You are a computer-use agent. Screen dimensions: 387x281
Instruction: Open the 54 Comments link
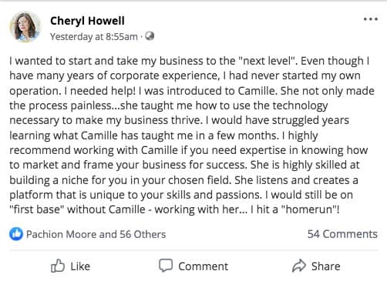click(342, 234)
